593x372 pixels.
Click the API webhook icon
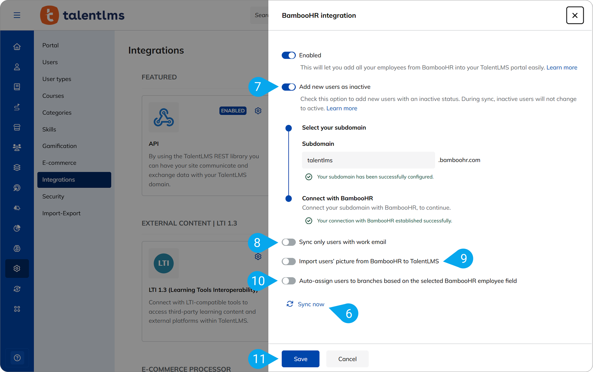coord(164,117)
